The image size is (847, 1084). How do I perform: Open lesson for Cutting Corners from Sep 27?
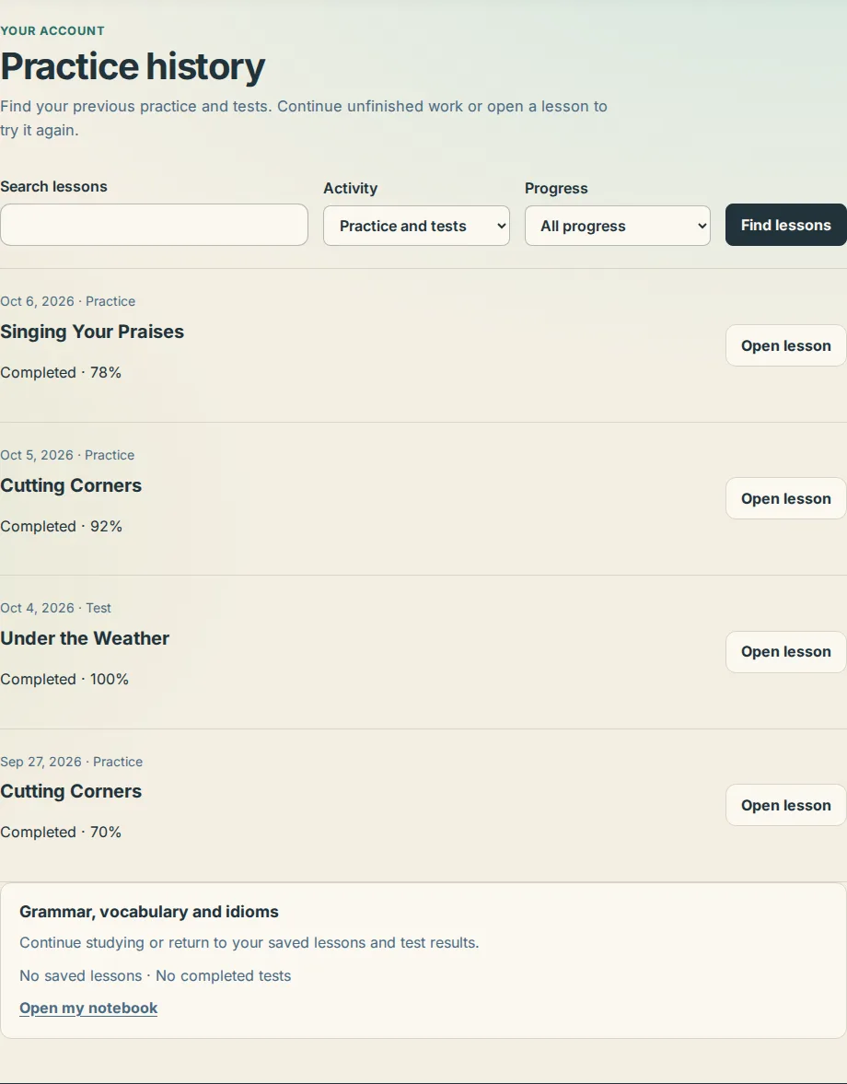click(x=786, y=805)
